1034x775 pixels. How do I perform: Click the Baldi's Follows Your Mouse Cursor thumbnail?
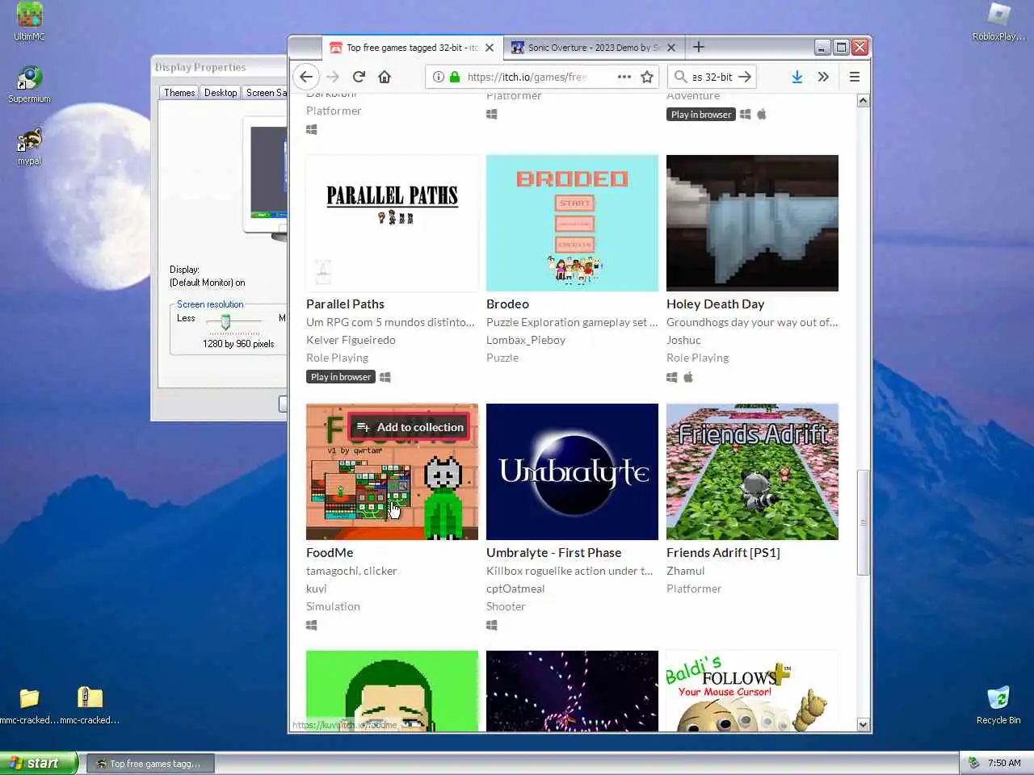752,691
